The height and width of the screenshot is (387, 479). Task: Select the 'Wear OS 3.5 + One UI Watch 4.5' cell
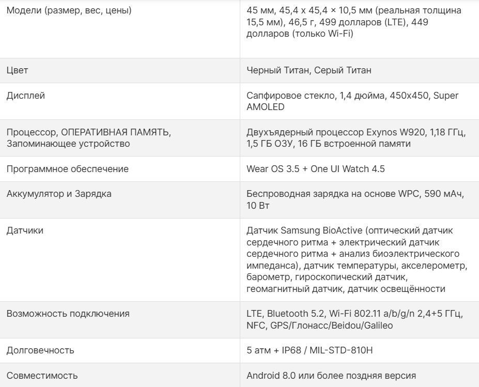click(316, 169)
